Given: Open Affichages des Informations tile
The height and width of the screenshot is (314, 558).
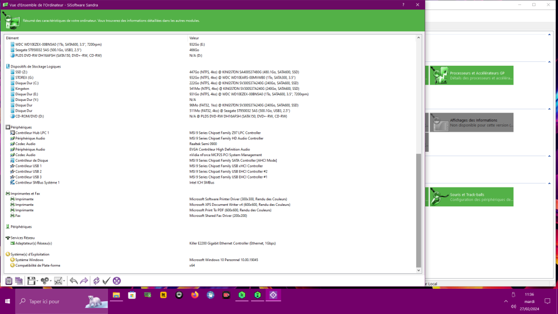Looking at the screenshot, I should pyautogui.click(x=472, y=122).
